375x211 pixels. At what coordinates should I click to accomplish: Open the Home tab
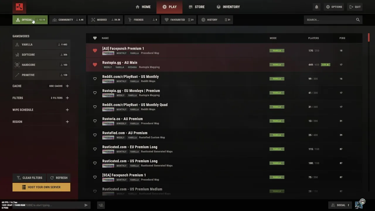[143, 7]
